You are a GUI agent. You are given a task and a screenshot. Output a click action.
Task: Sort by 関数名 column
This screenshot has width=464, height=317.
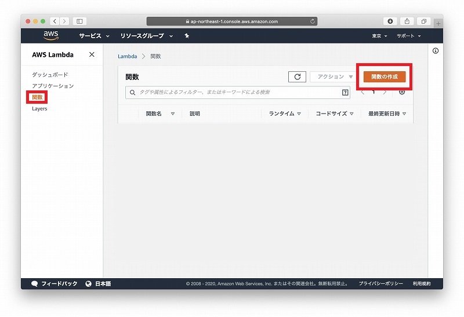click(x=160, y=114)
